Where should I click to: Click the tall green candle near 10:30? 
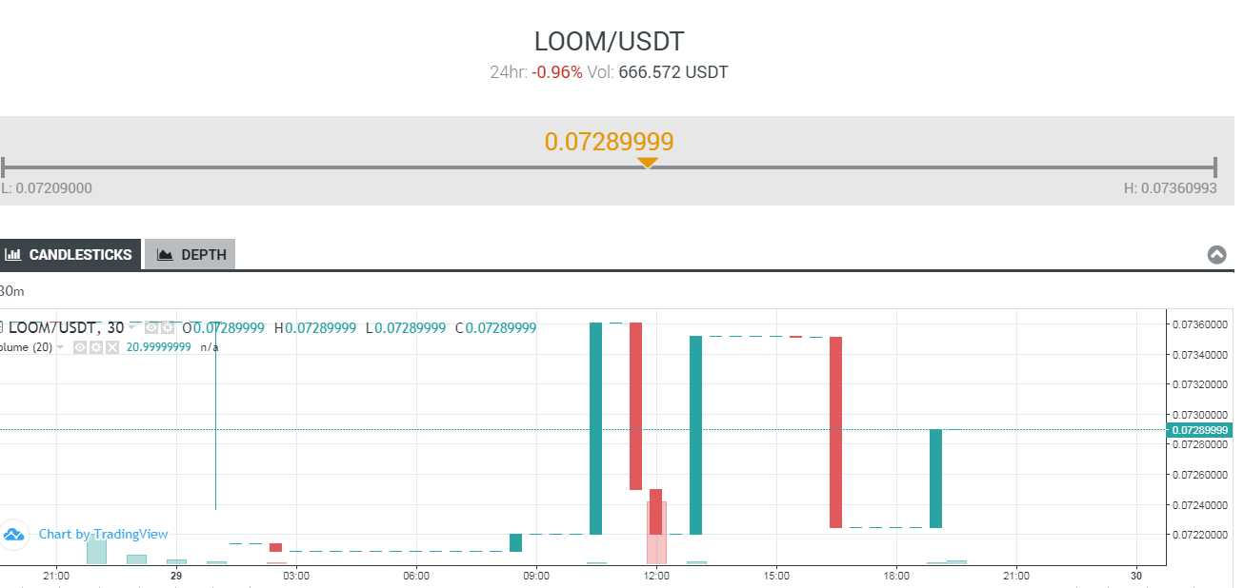pos(595,428)
